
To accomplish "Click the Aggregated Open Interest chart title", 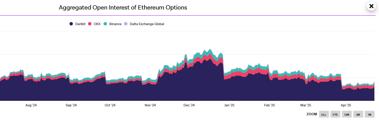I will (123, 8).
